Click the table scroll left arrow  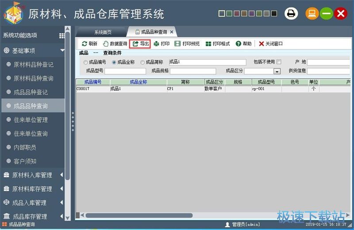coord(82,215)
